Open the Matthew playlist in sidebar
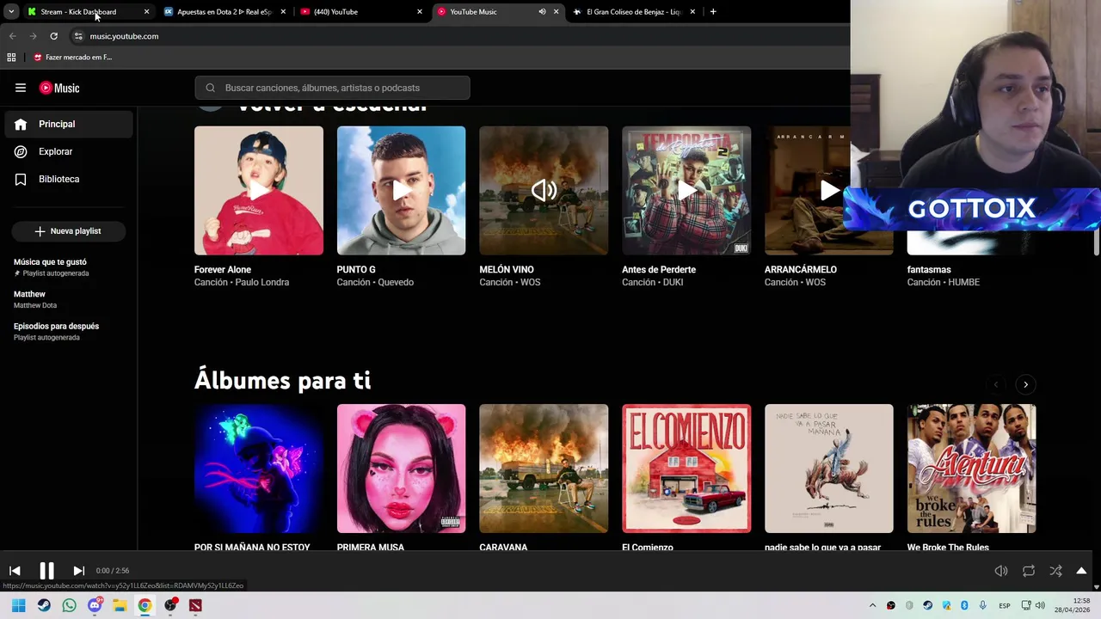 (69, 299)
